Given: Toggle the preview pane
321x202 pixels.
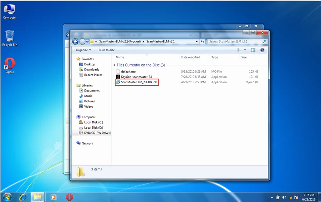Looking at the screenshot, I should pyautogui.click(x=253, y=50).
